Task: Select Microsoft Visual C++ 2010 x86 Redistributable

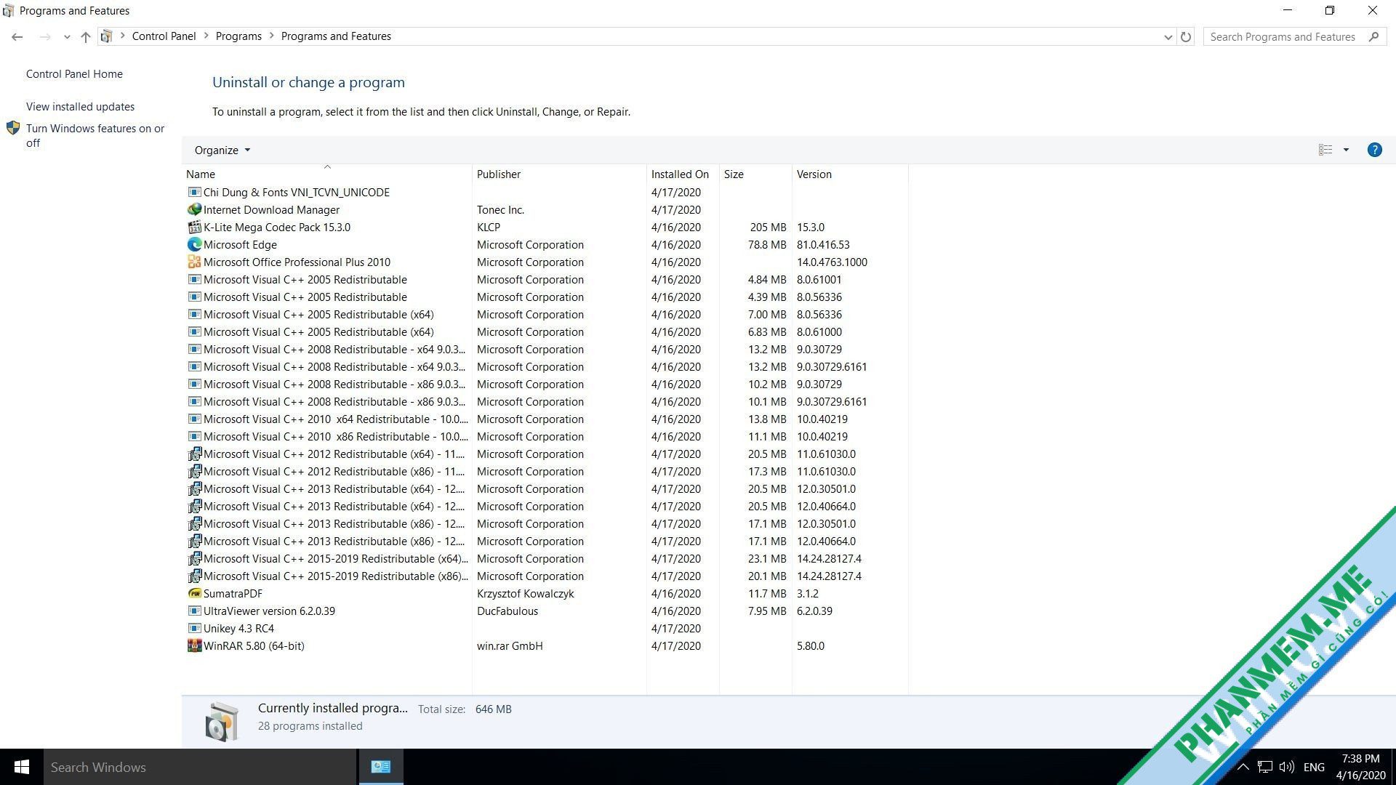Action: (545, 436)
